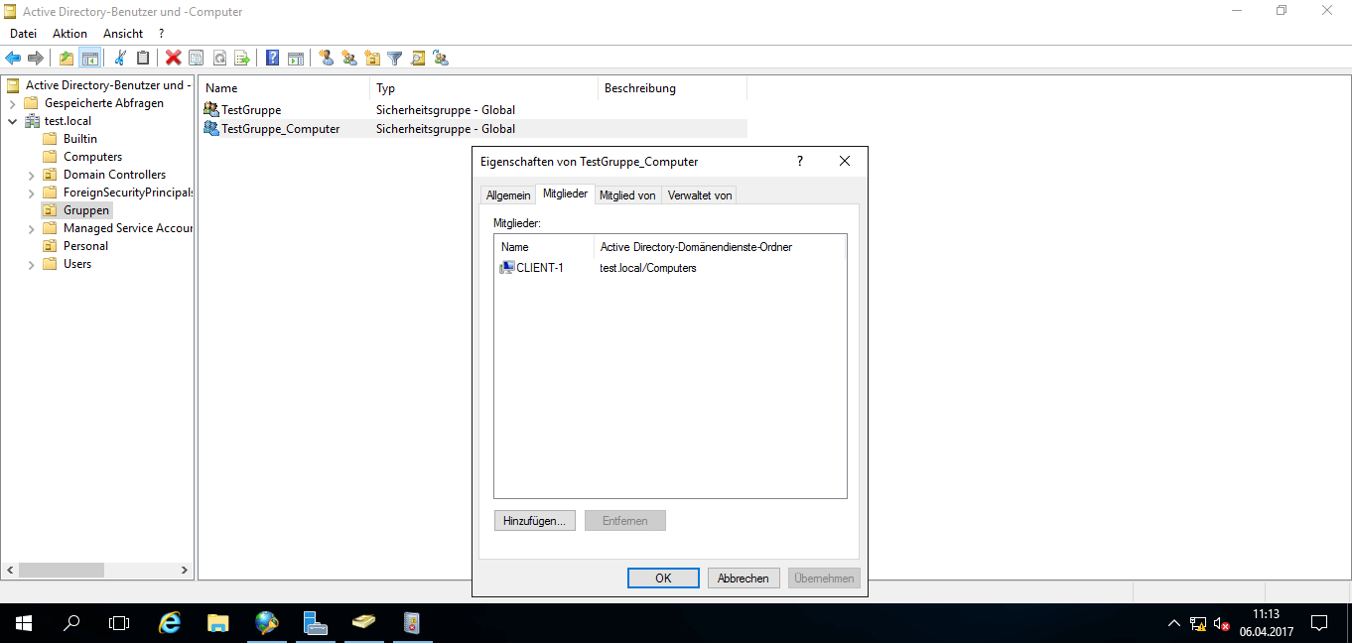
Task: Open the Action Center notification icon
Action: (x=1320, y=623)
